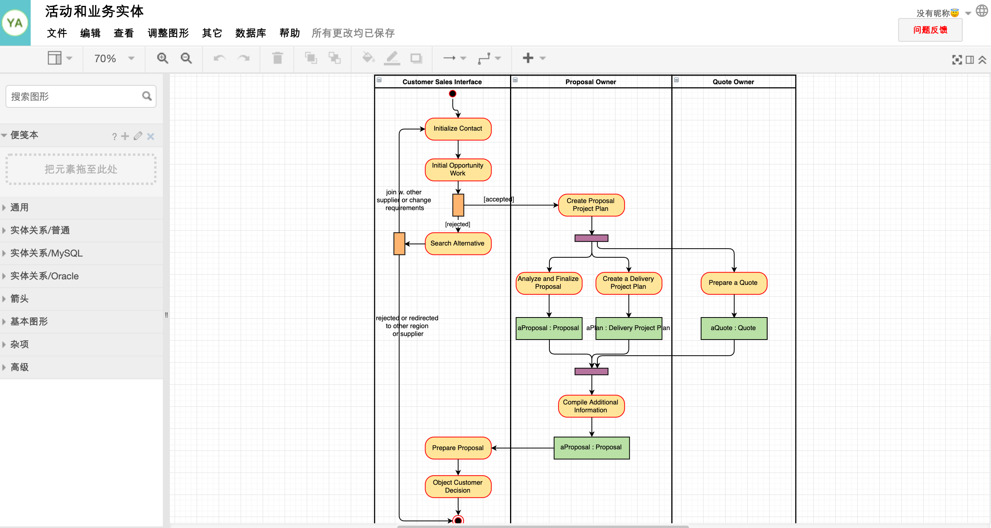Screen dimensions: 991x528
Task: Click the delete trash icon
Action: pos(278,58)
